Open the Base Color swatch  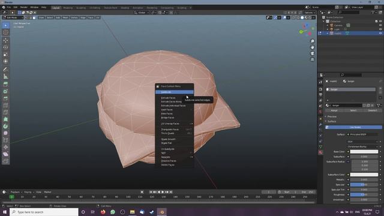tap(364, 152)
